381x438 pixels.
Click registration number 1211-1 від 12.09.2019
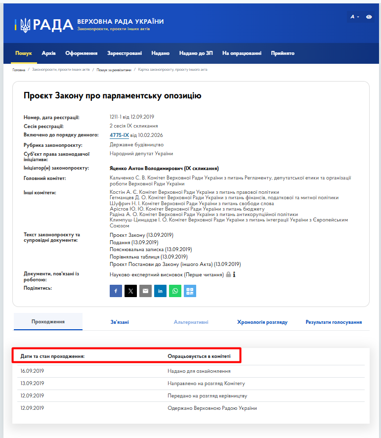point(132,117)
